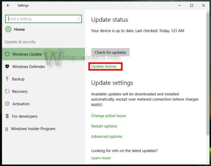Click the Restart options link
211x166 pixels.
click(104, 126)
